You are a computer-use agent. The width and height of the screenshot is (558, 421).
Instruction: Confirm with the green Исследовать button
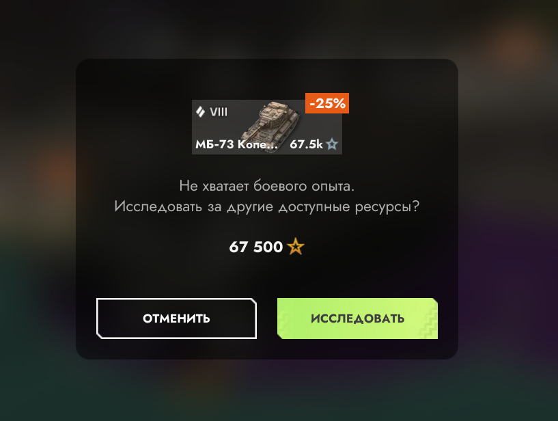(x=357, y=318)
